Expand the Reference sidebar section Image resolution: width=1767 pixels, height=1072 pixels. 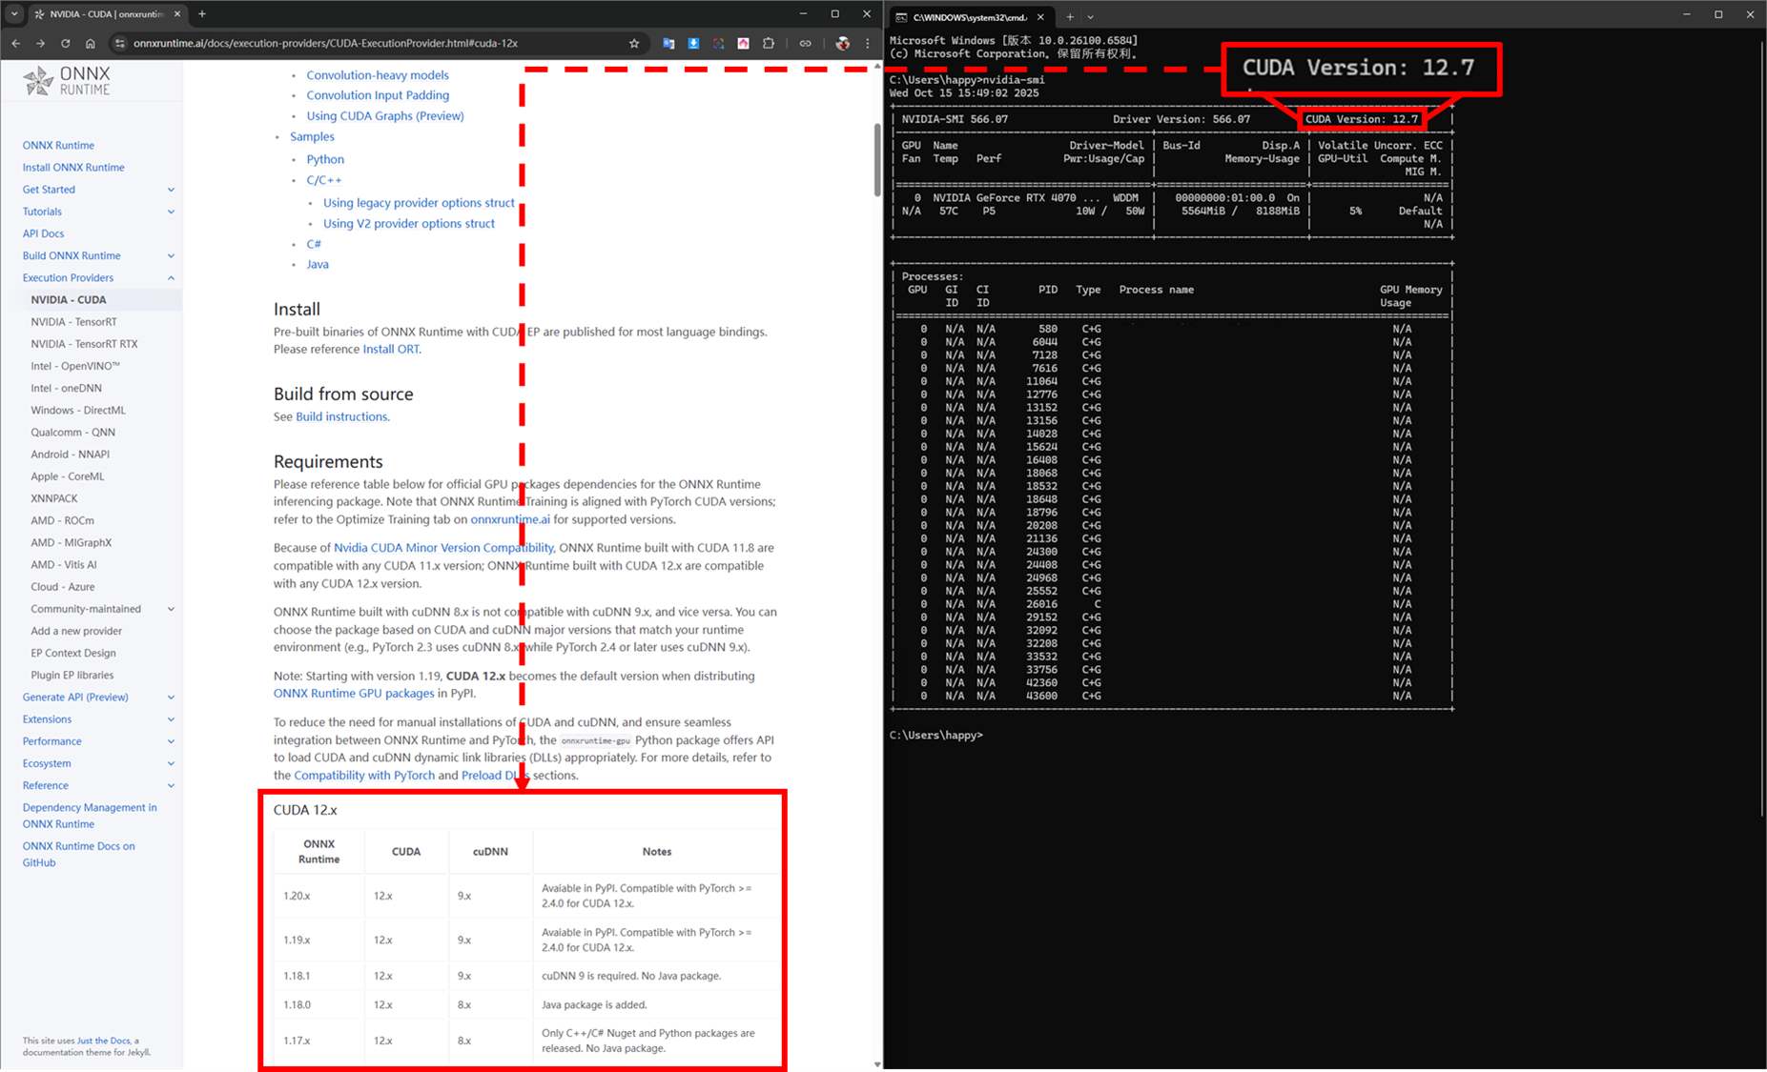tap(171, 785)
